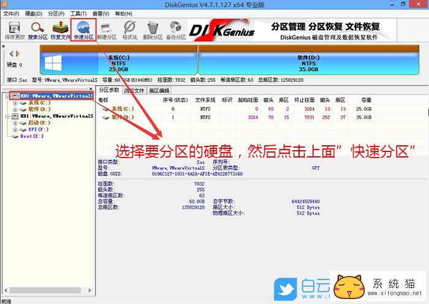Click the 64424509440 total bytes value

[305, 202]
